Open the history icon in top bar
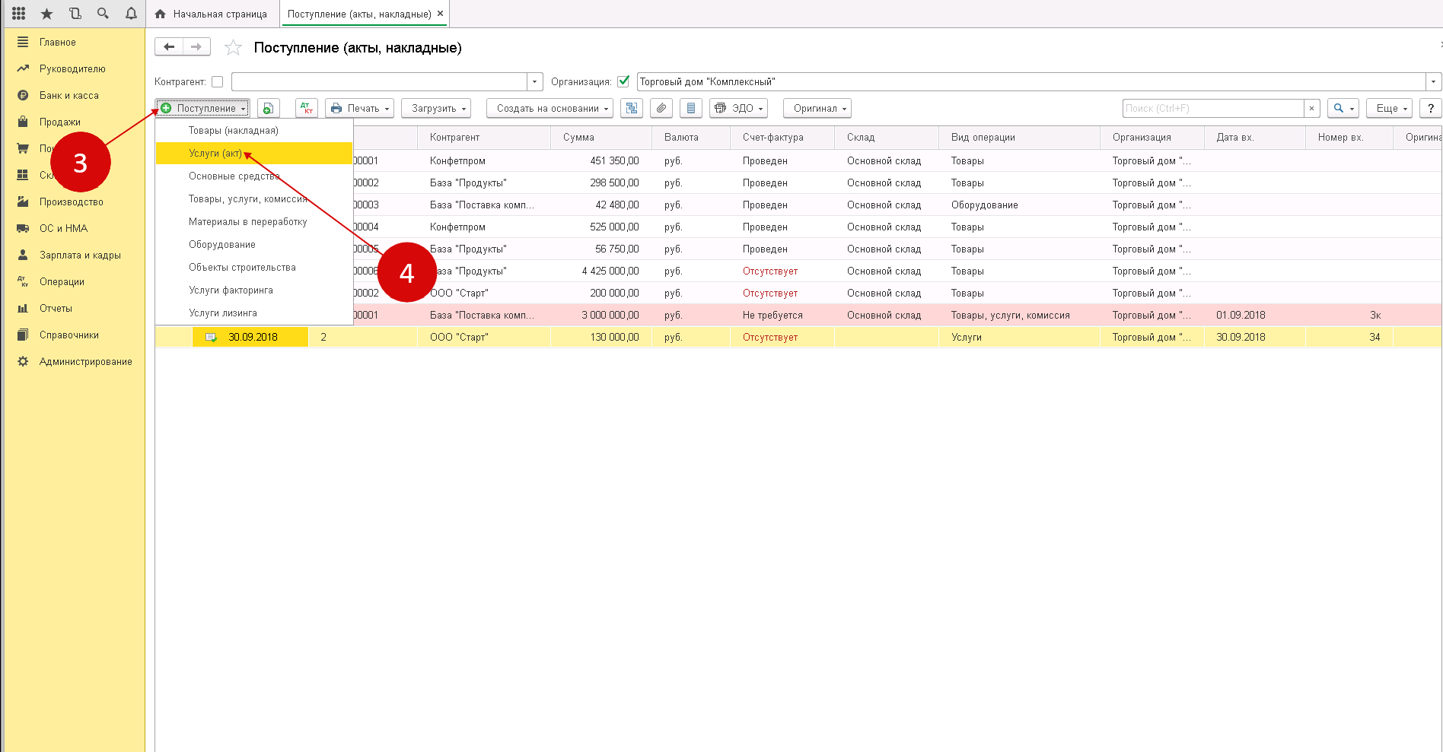 coord(75,14)
